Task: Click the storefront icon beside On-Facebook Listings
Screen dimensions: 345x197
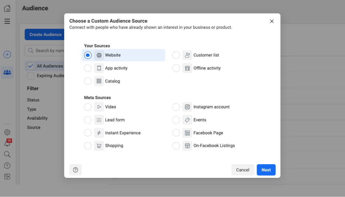Action: [x=187, y=146]
